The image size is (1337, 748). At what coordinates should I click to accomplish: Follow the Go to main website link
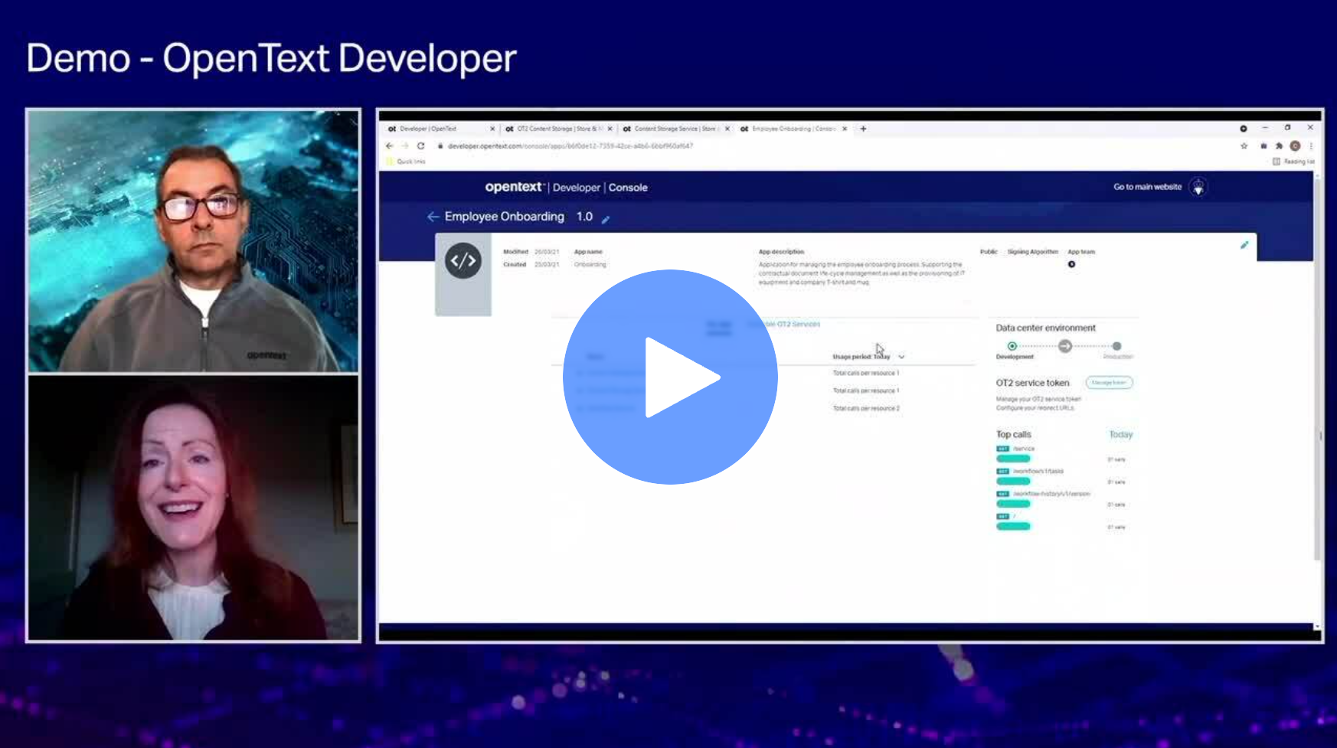point(1147,187)
